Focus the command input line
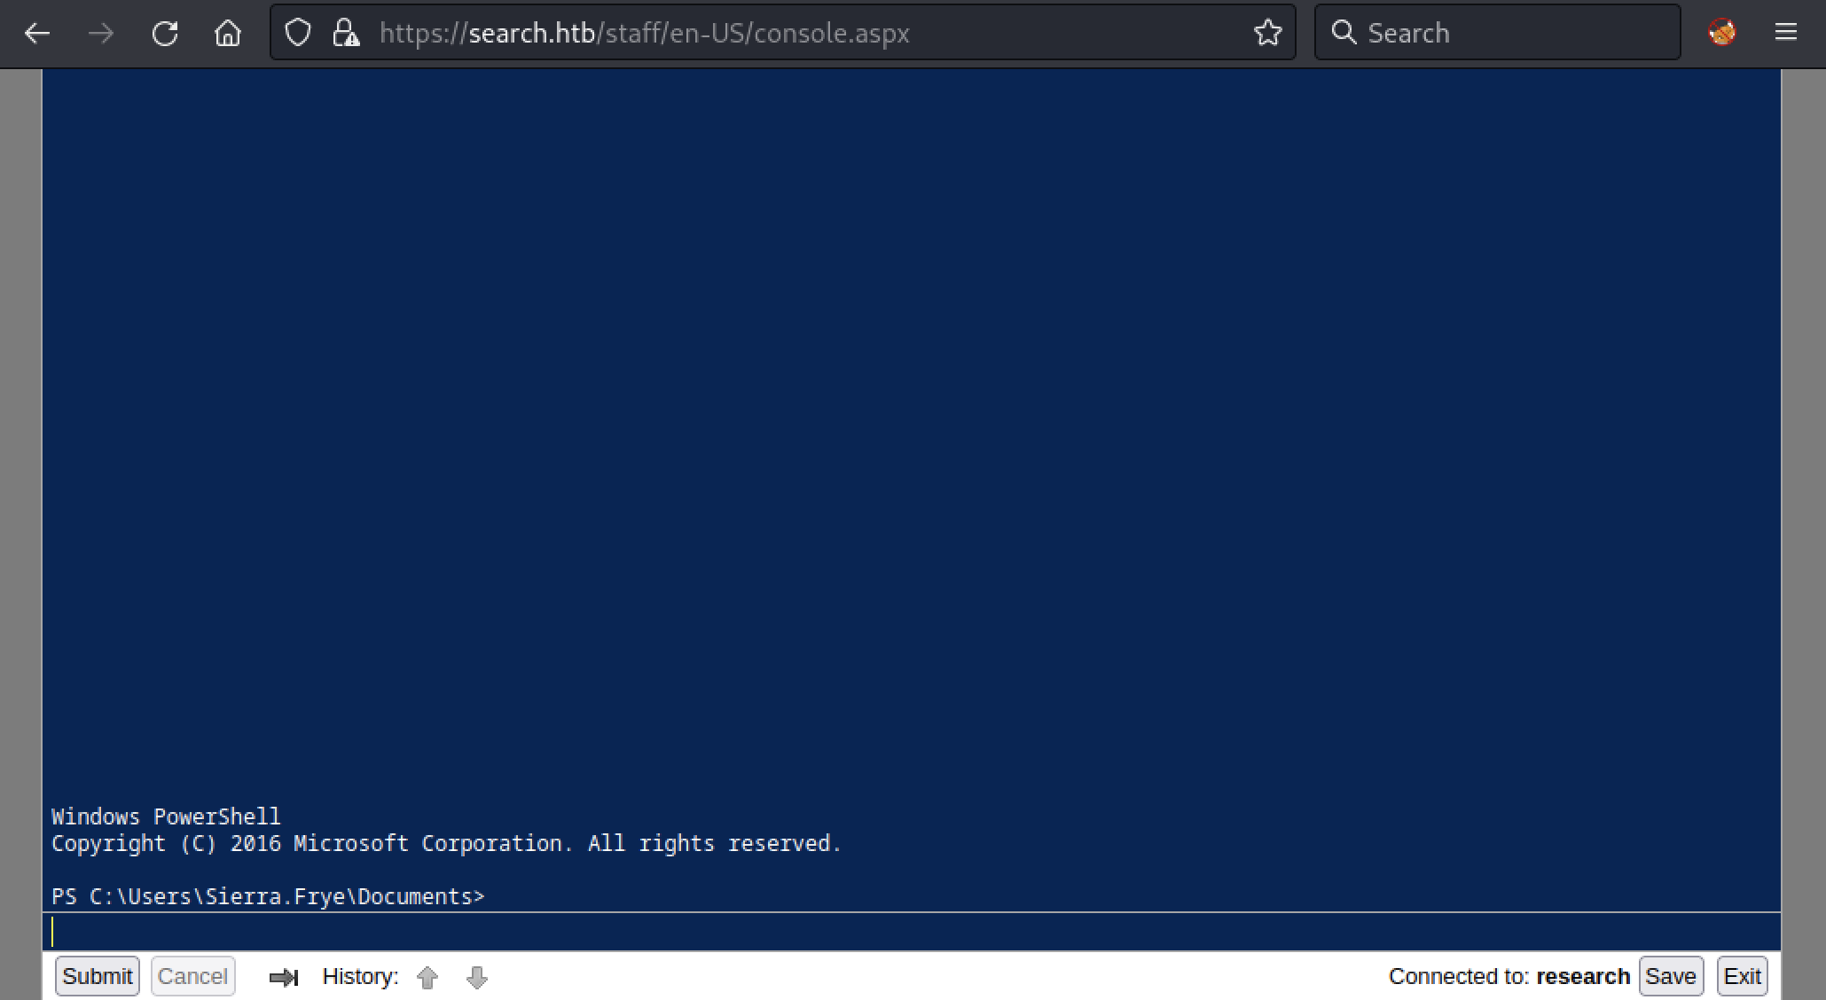The width and height of the screenshot is (1826, 1000). [x=887, y=932]
